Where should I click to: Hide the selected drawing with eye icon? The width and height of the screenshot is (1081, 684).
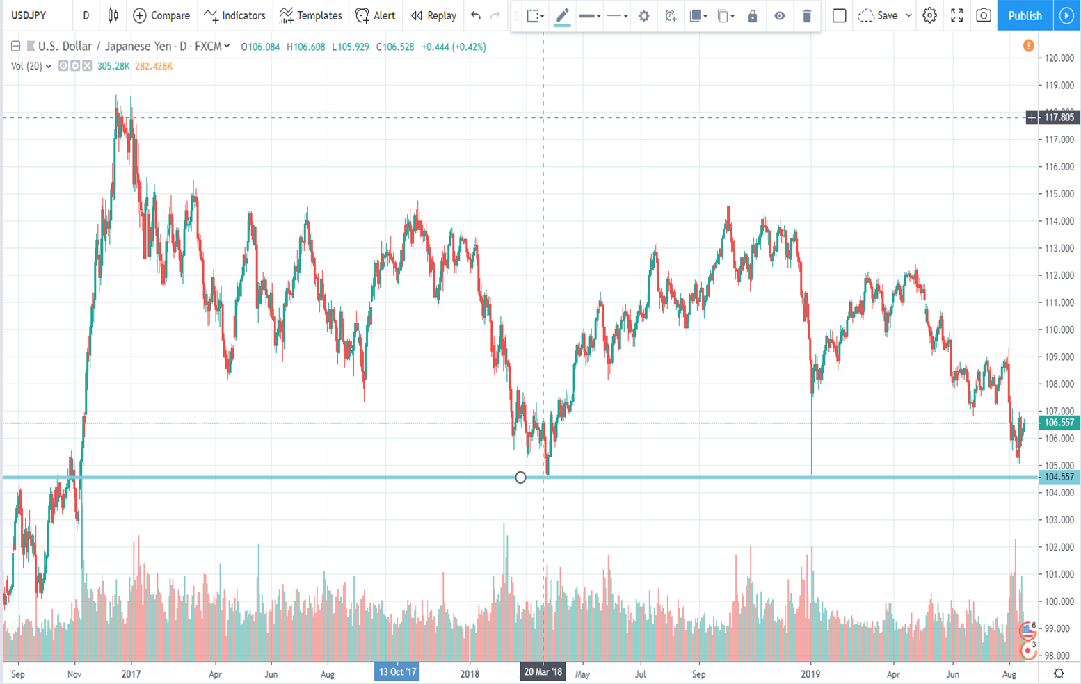pos(779,16)
